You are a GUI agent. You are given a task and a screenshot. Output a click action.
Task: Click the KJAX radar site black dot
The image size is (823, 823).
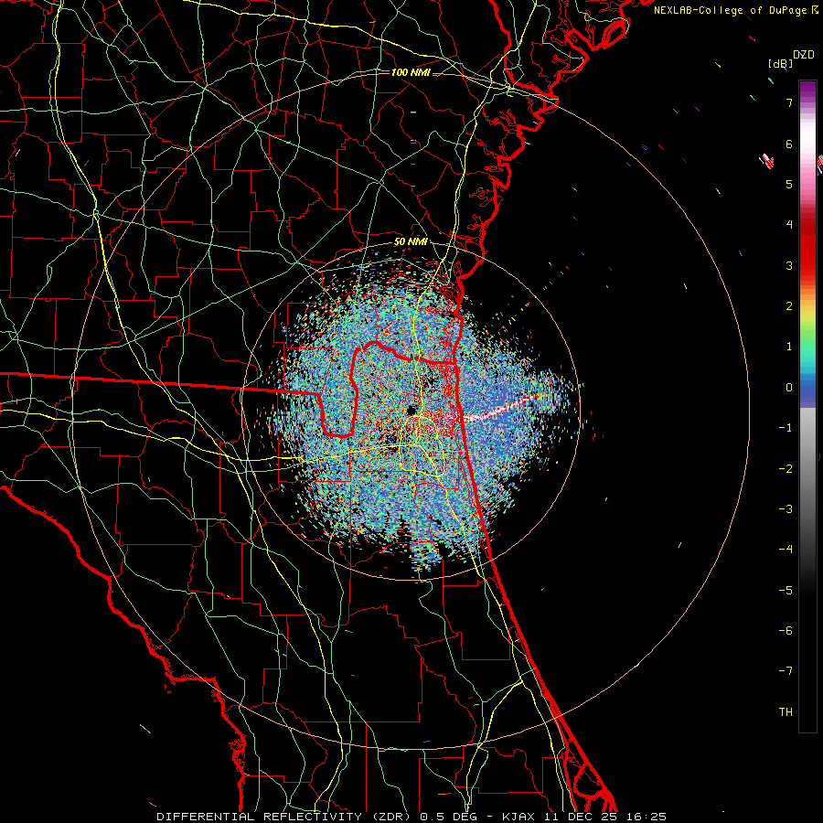point(412,410)
